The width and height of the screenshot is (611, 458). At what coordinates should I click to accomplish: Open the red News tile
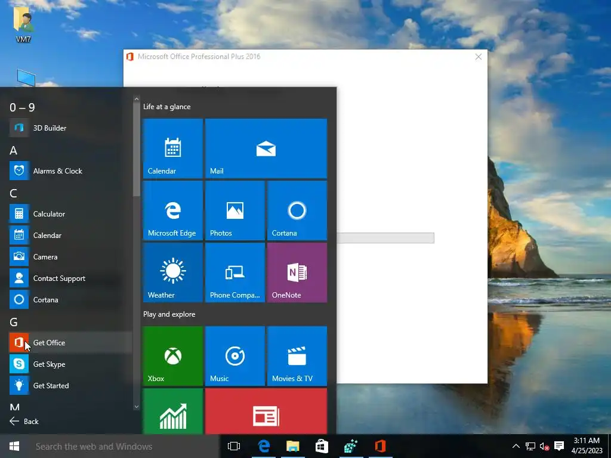coord(266,411)
